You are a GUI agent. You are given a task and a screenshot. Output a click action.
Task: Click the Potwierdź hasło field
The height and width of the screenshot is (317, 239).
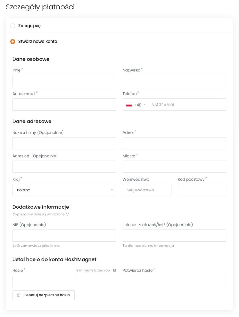point(174,281)
